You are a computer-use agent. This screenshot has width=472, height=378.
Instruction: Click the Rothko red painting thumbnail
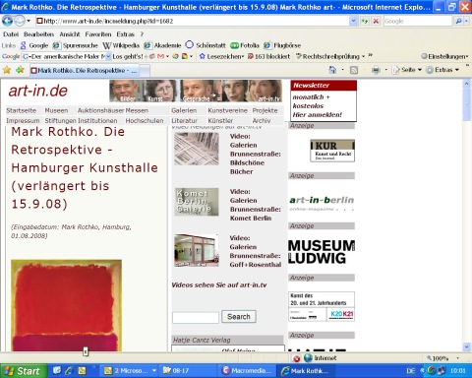(x=66, y=305)
